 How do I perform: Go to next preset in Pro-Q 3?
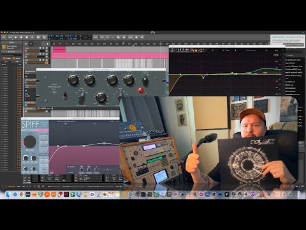267,50
